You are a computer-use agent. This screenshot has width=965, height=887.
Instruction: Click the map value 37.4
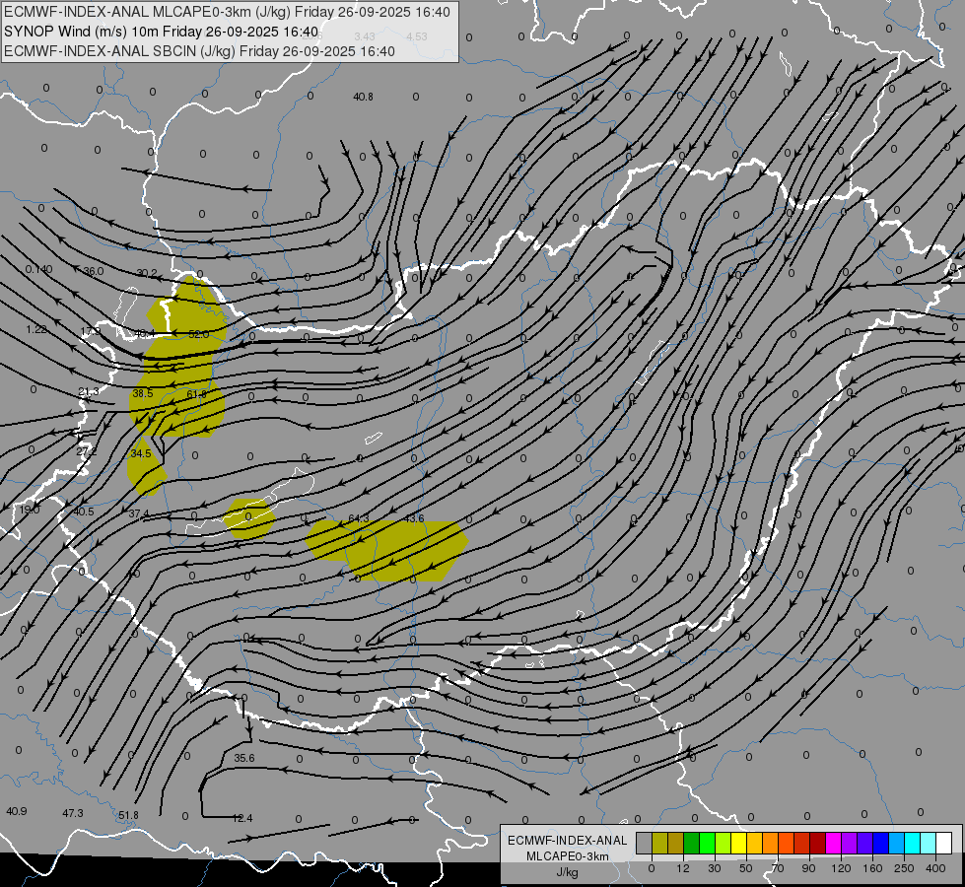138,514
